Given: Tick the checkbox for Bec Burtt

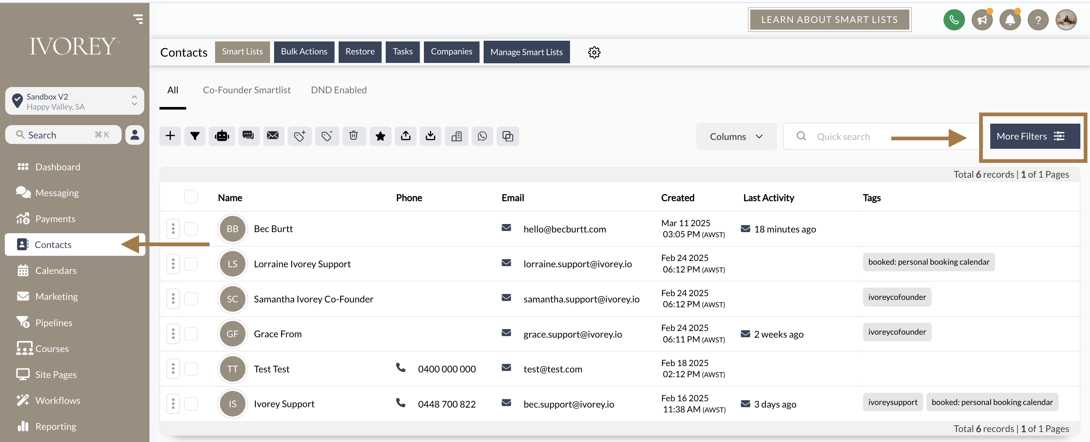Looking at the screenshot, I should [191, 229].
